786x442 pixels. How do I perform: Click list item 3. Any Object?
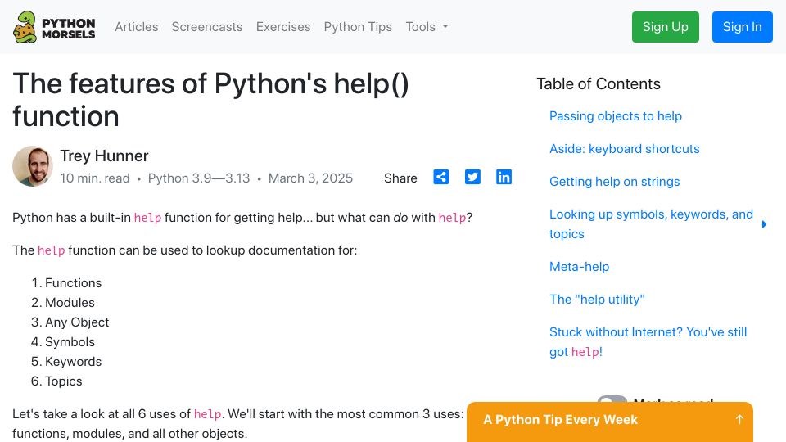(x=70, y=322)
